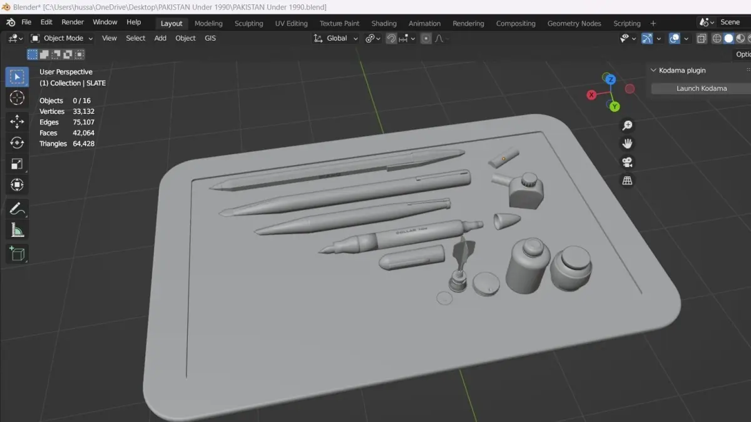Select Solid viewport shading
Viewport: 751px width, 422px height.
point(728,38)
